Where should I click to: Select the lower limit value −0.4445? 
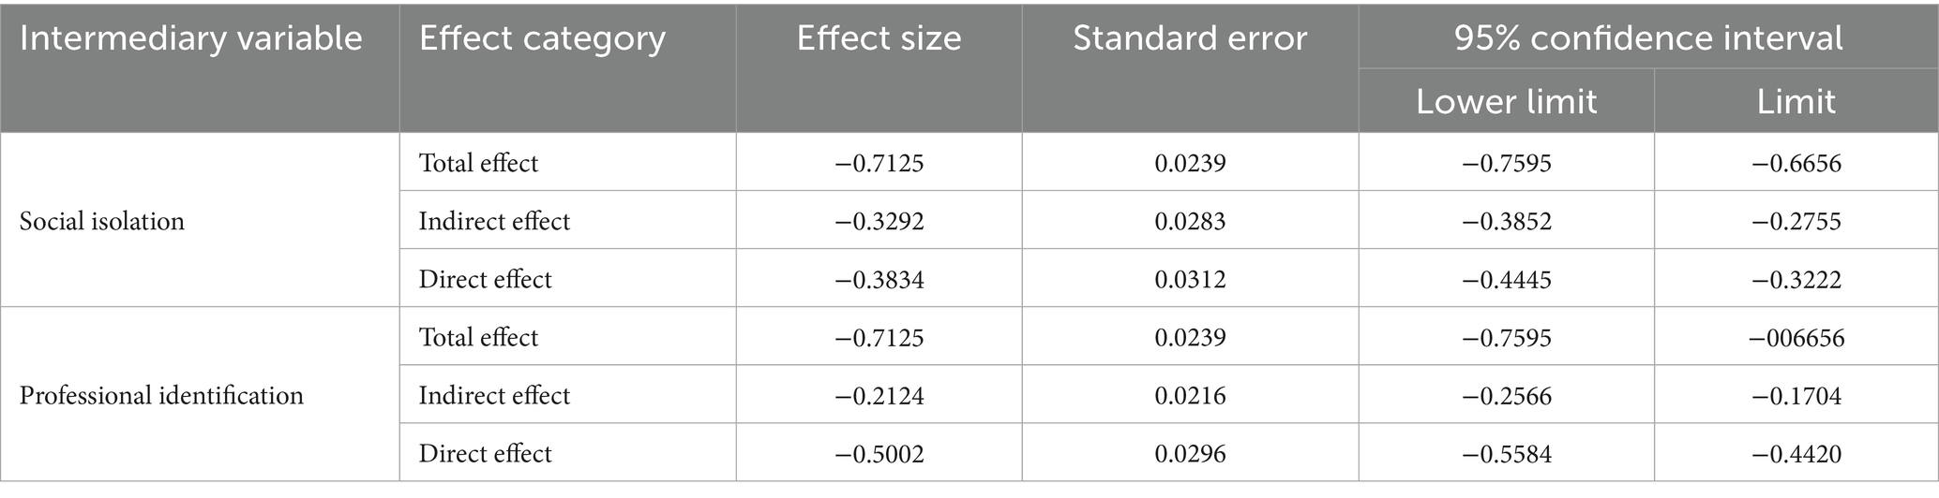[1506, 279]
